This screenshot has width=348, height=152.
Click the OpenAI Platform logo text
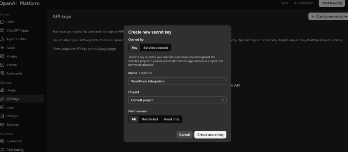pos(20,3)
